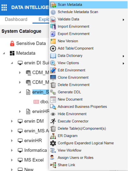Expand the erwin DM system node
This screenshot has width=128, height=171.
tap(12, 121)
